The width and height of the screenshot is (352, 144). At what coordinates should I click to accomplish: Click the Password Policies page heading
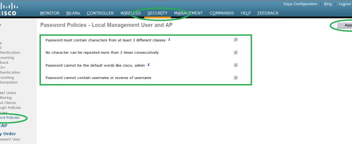[x=107, y=25]
